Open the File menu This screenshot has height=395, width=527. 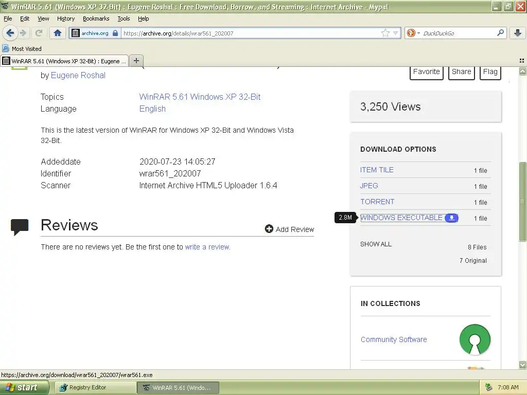coord(8,19)
